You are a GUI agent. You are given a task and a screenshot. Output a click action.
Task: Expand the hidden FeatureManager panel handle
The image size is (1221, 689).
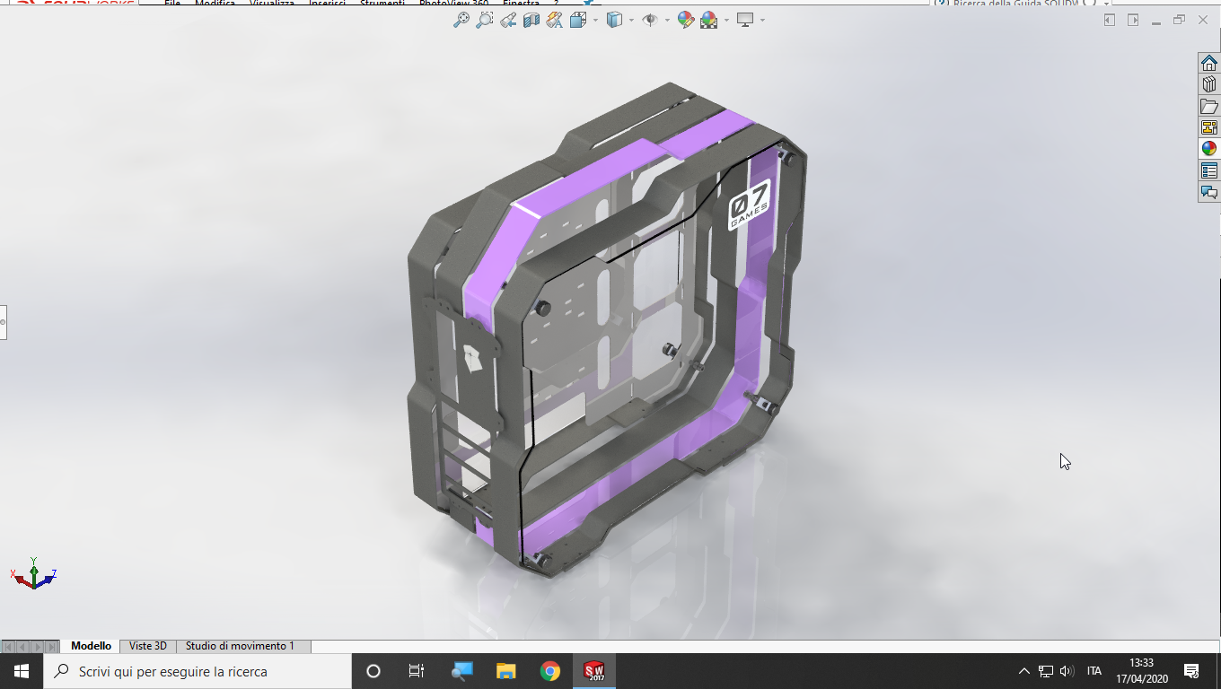[3, 321]
